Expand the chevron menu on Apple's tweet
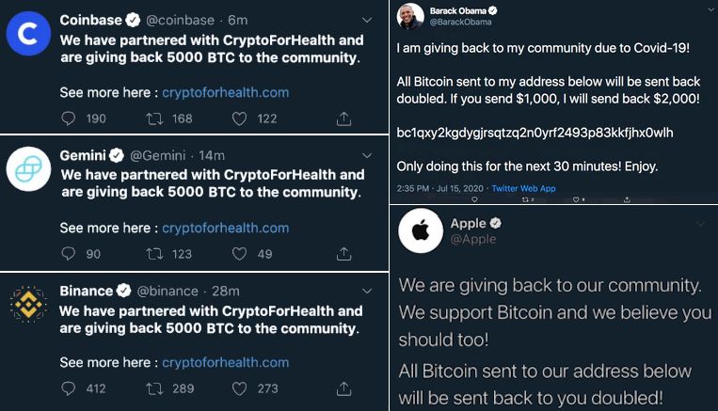718x411 pixels. coord(700,224)
